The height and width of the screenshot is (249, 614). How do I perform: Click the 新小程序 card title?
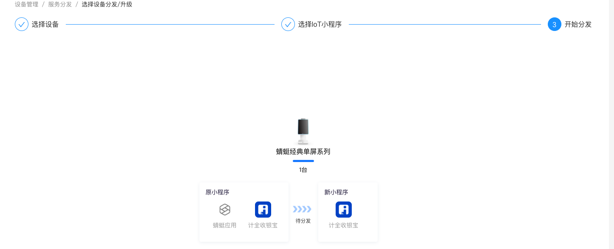pos(336,192)
